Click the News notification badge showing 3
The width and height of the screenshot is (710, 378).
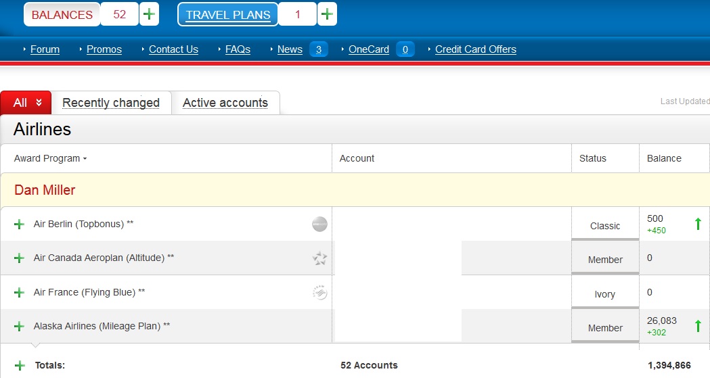click(x=318, y=49)
